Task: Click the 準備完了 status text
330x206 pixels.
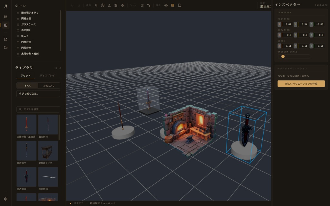Action: pos(79,203)
